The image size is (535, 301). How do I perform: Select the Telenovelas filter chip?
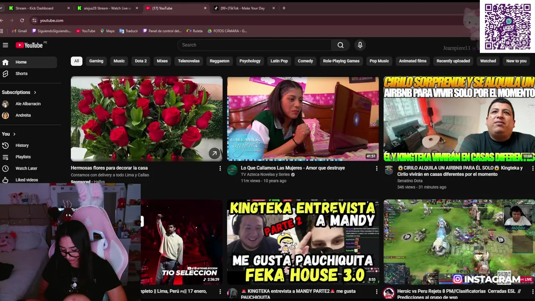tap(189, 61)
